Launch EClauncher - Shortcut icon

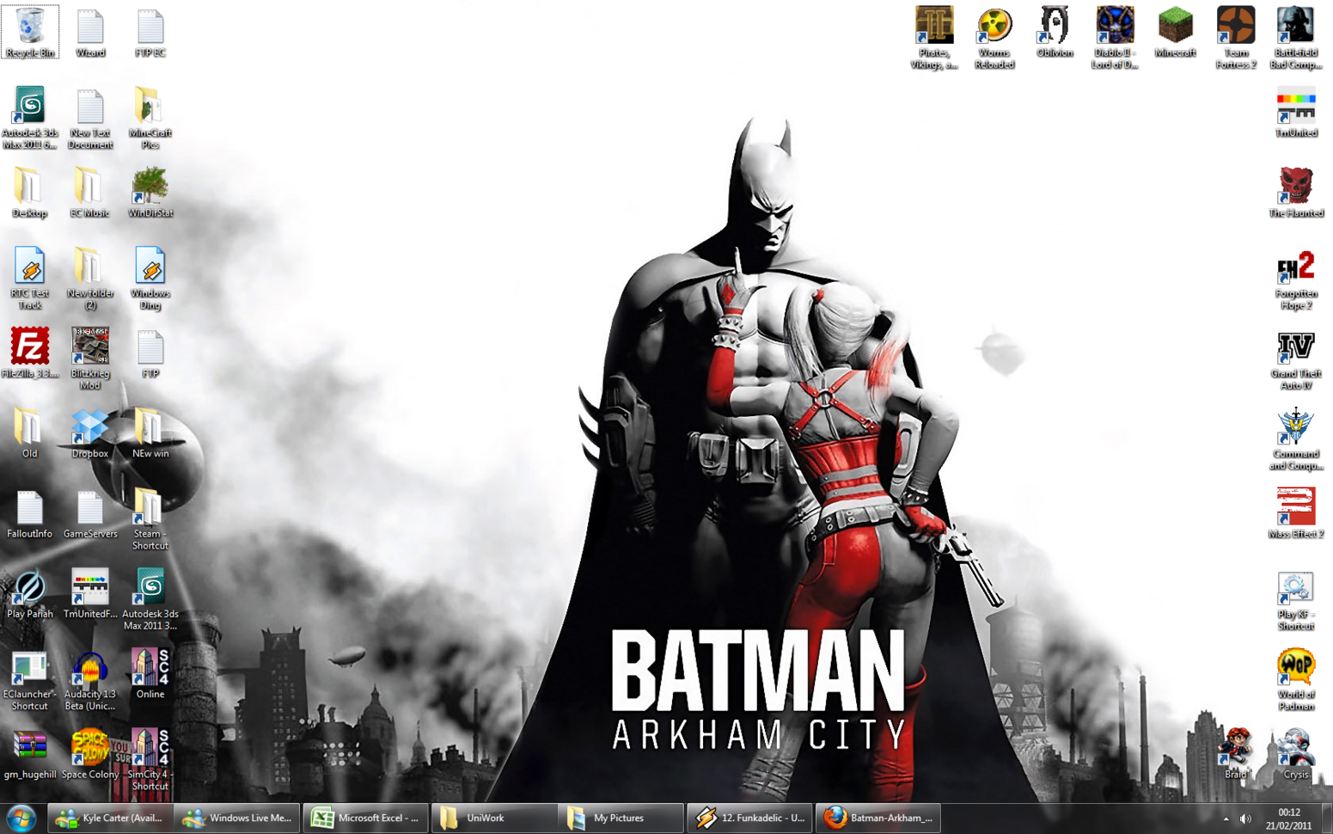[x=30, y=679]
